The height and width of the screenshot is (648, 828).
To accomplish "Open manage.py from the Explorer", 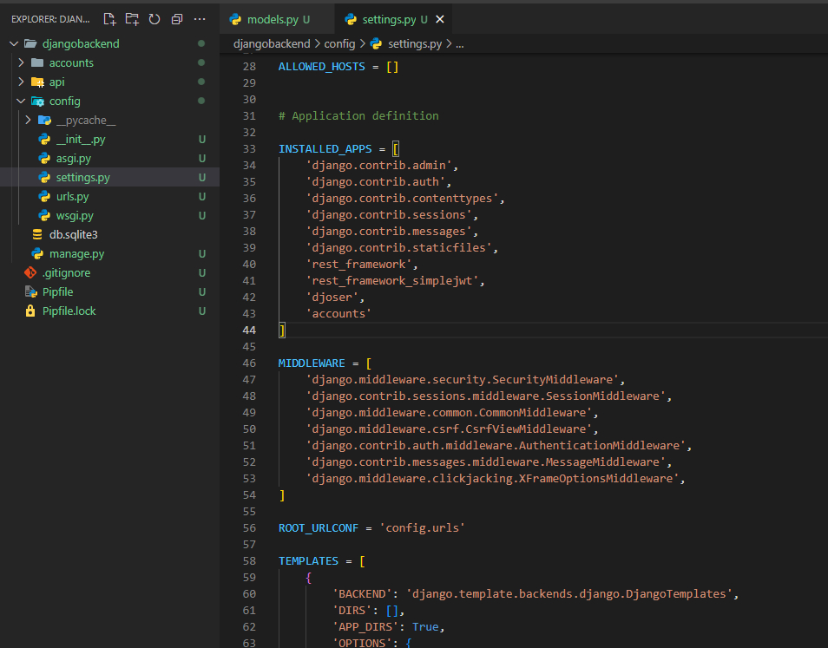I will pos(76,253).
